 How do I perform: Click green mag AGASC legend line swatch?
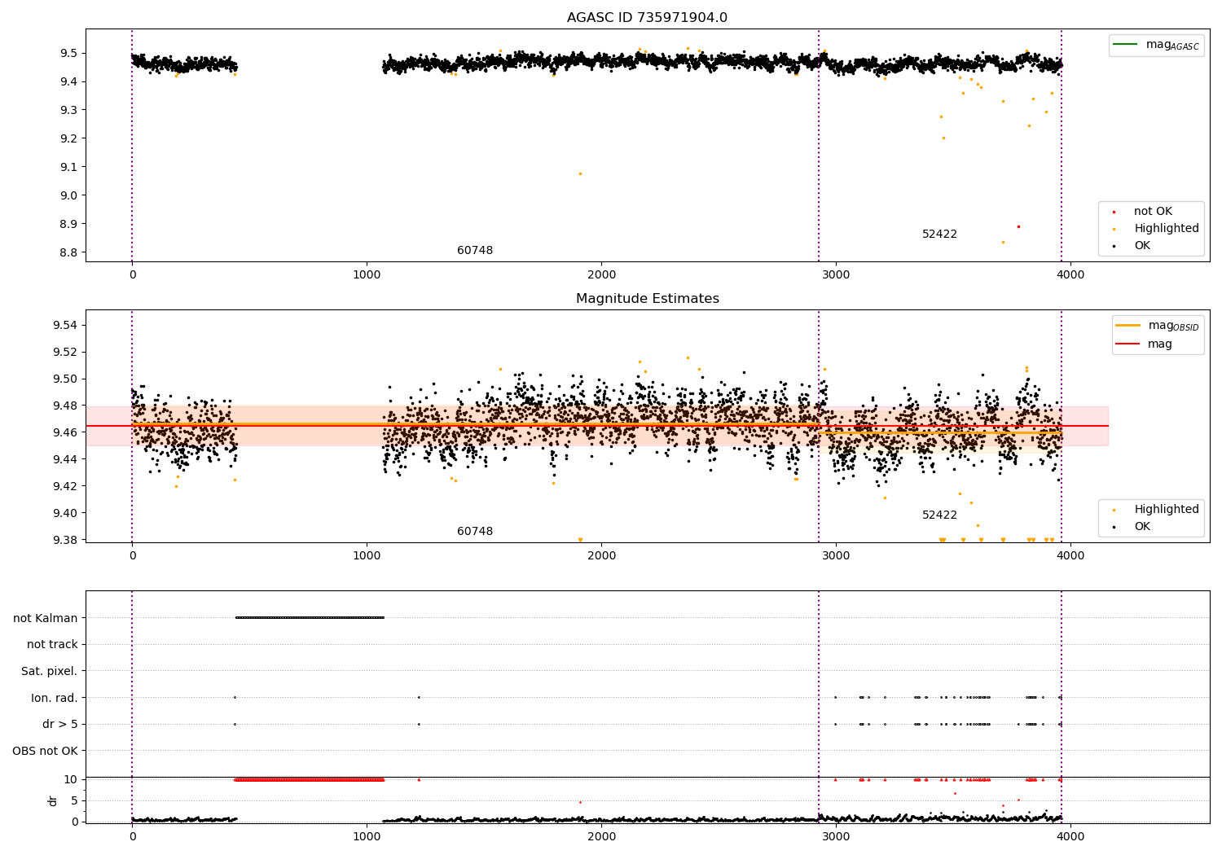(1125, 45)
